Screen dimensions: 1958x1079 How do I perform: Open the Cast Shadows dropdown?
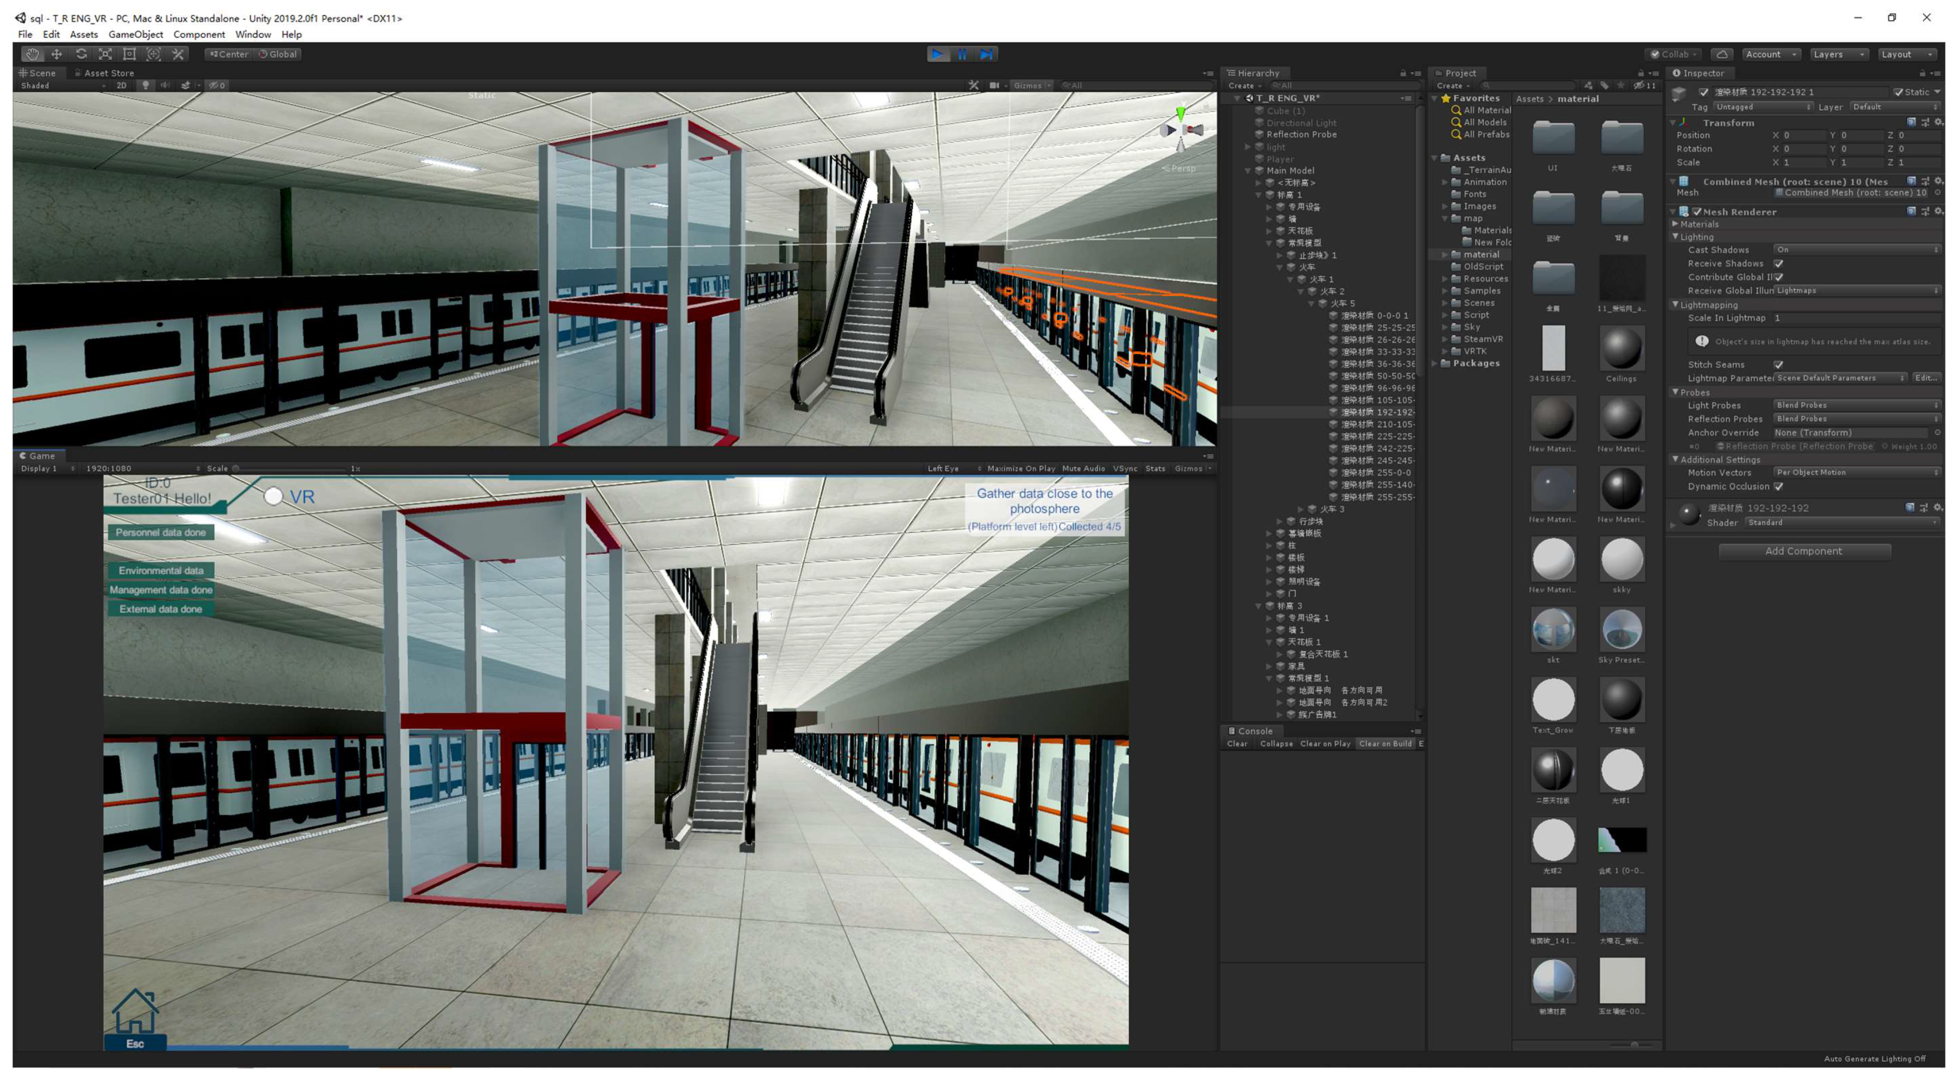coord(1855,250)
